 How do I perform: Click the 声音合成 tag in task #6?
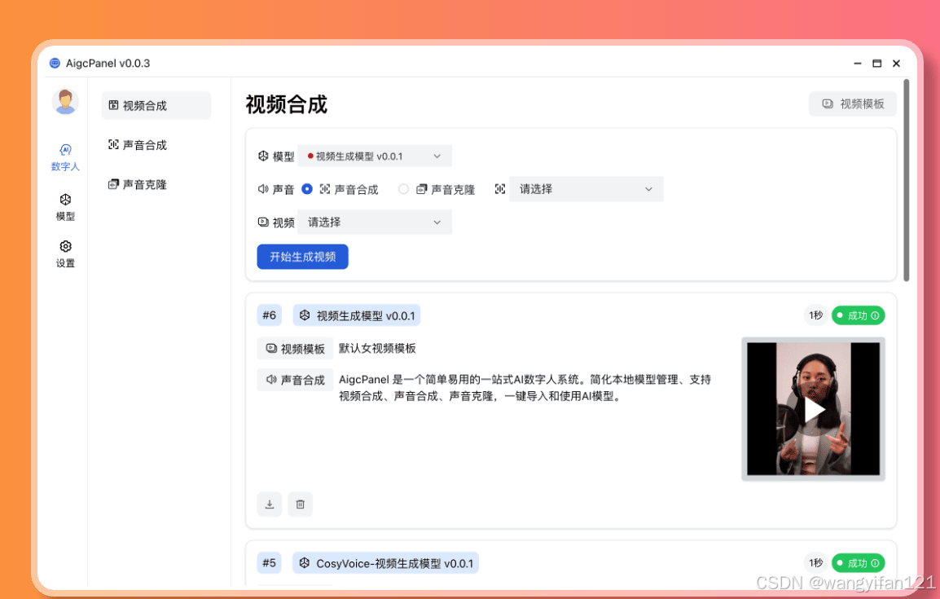(x=295, y=380)
